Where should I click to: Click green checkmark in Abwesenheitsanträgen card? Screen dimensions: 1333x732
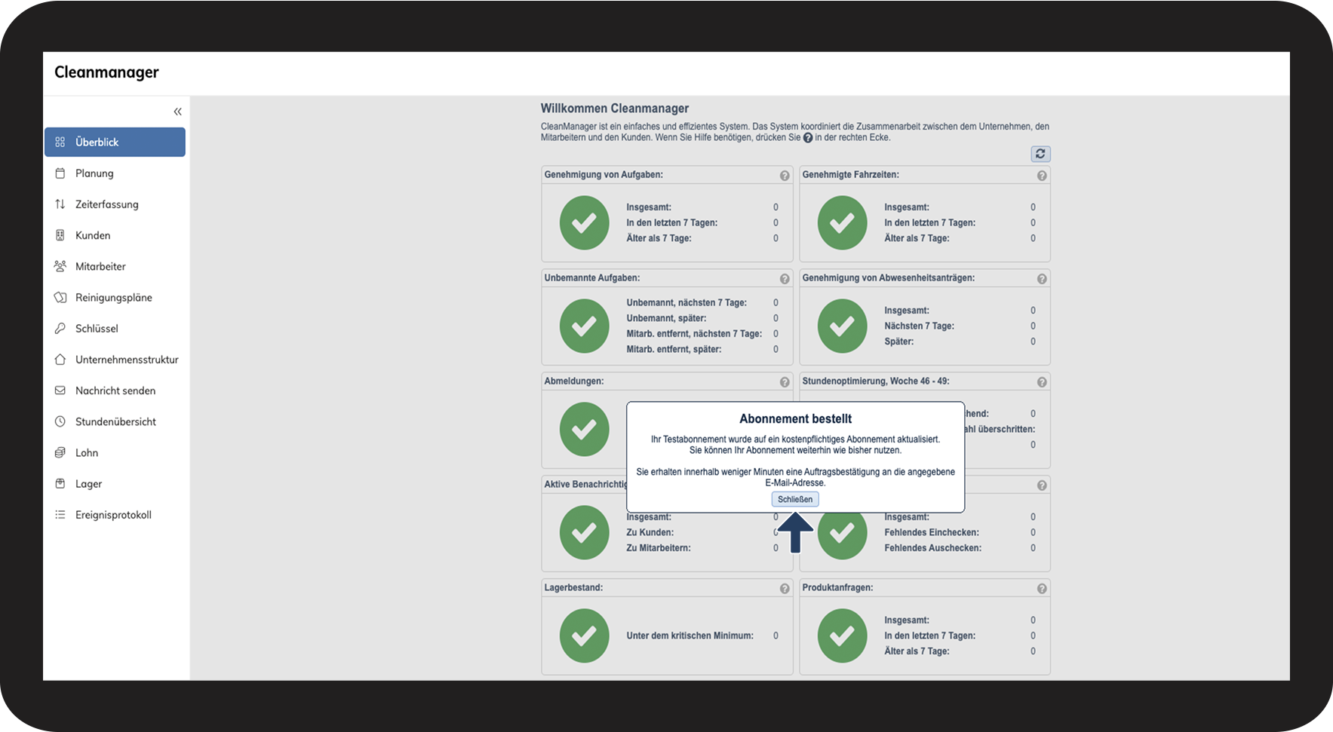[x=842, y=326]
